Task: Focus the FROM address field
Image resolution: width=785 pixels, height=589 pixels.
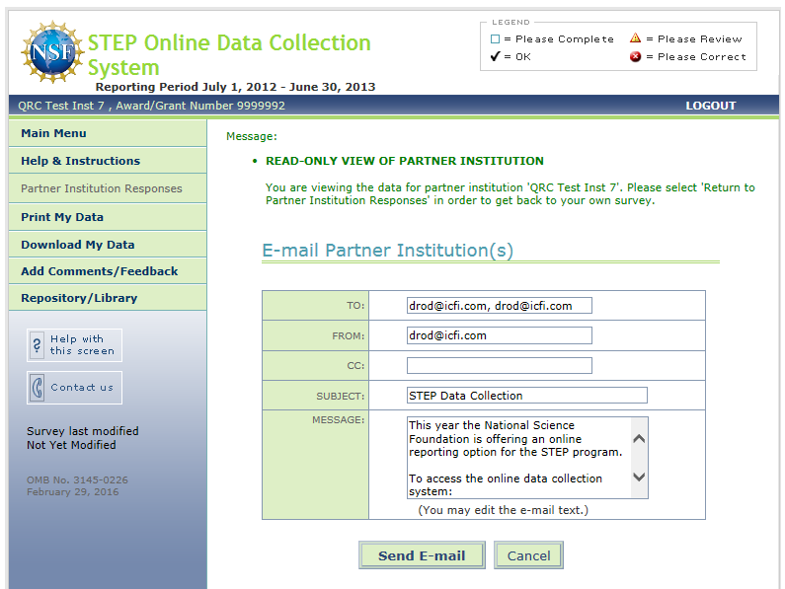Action: 499,335
